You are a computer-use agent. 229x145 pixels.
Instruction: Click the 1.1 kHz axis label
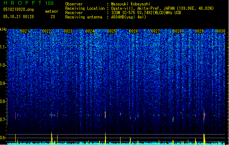coord(3,47)
